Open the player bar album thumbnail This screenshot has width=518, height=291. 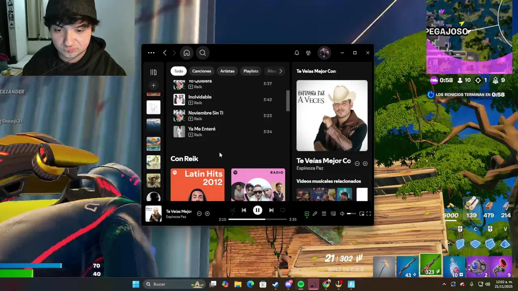click(153, 214)
